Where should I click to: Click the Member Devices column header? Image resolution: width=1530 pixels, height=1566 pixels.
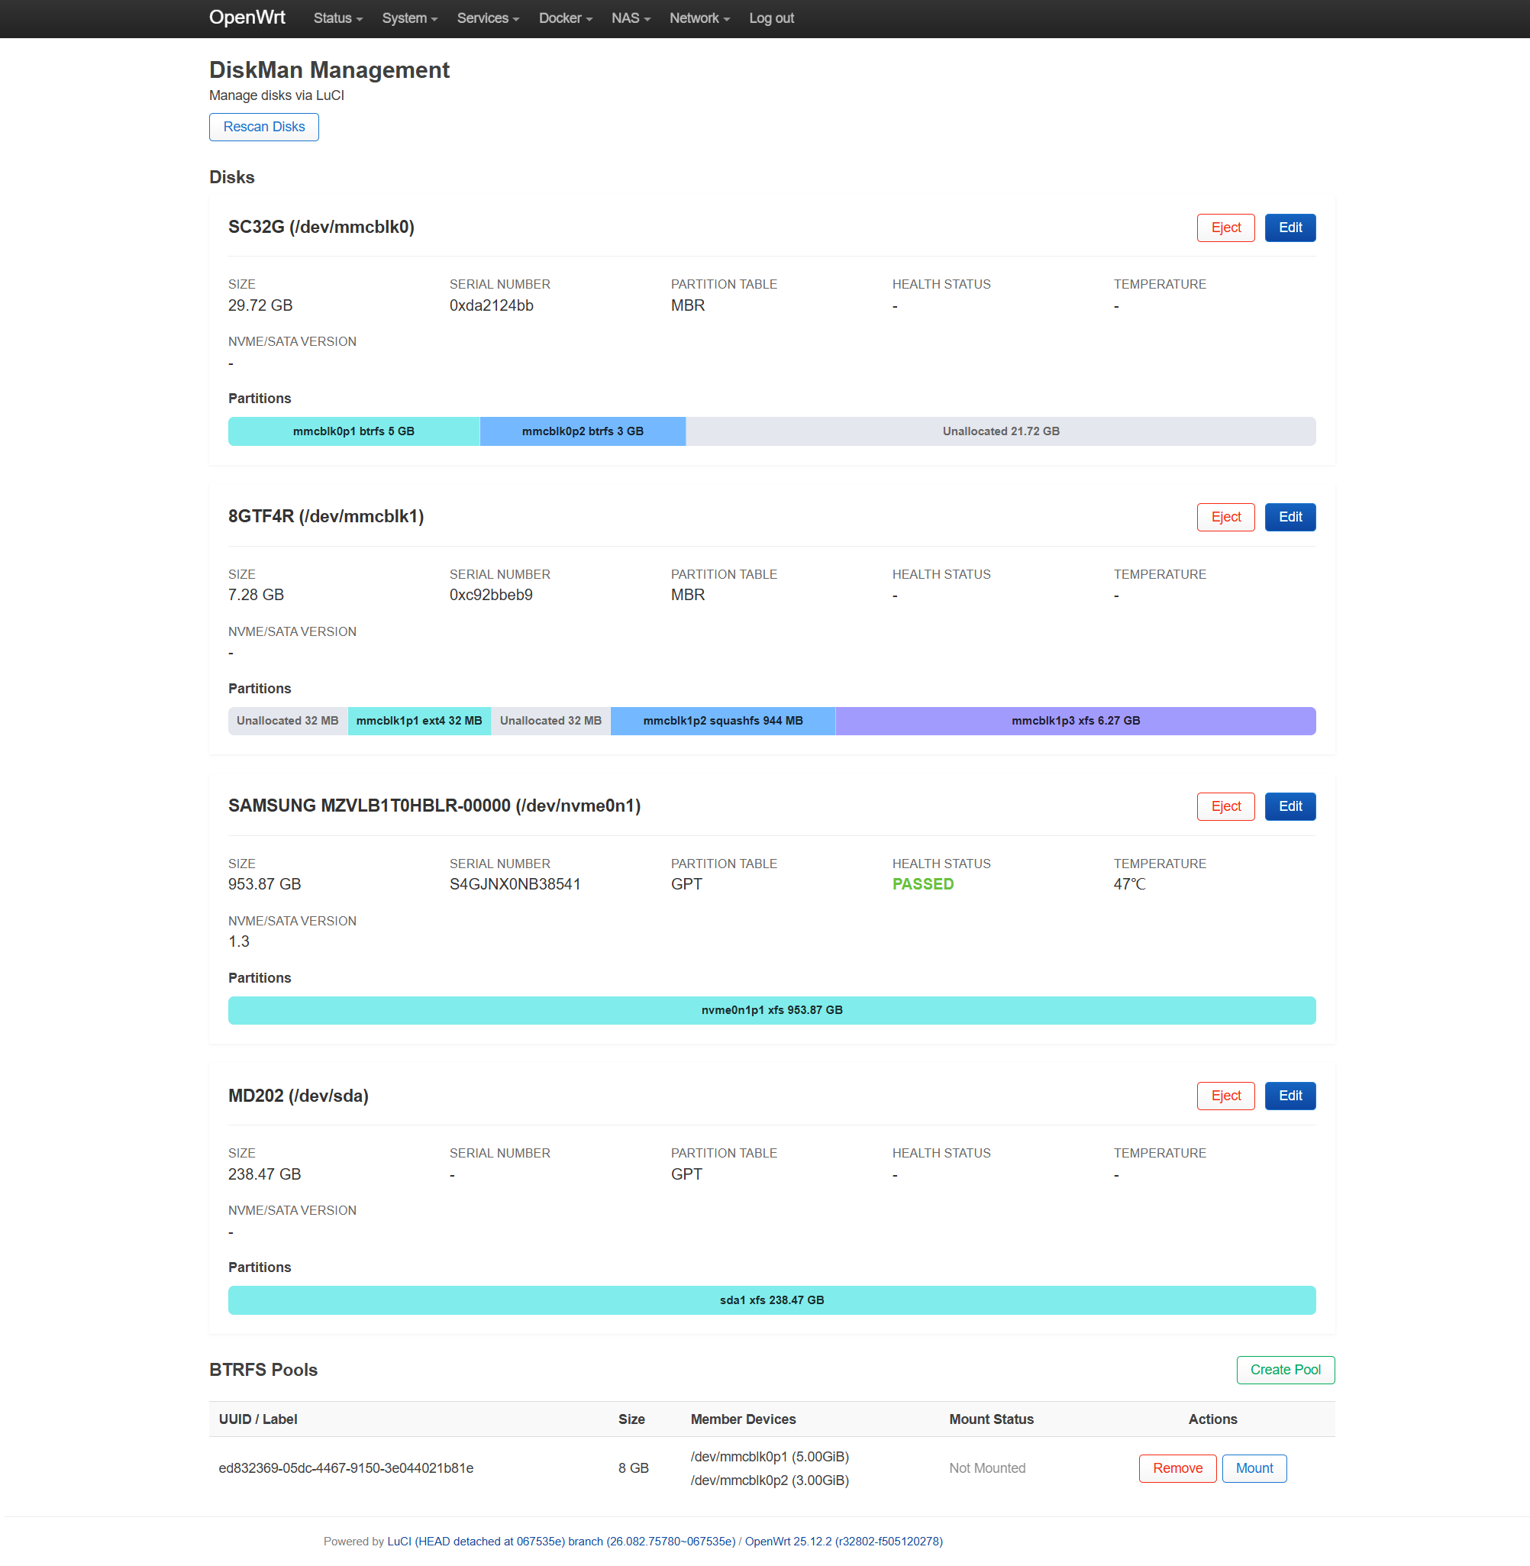(743, 1419)
